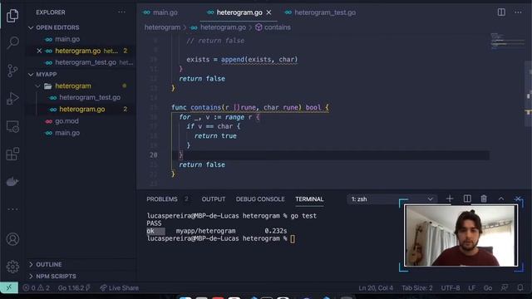Click the feedback icon in status bar
532x299 pixels.
(x=505, y=288)
